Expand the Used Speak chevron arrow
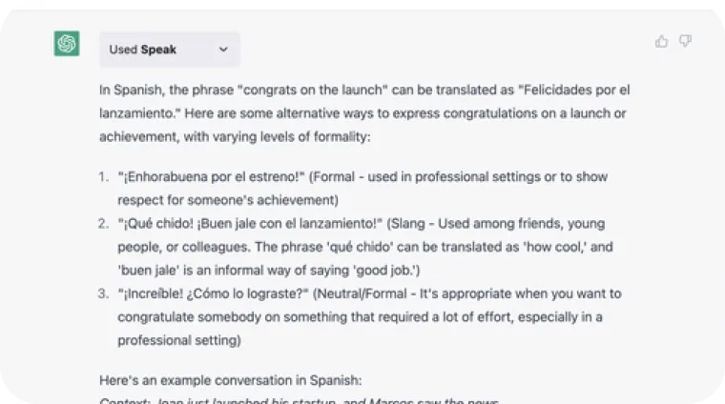 point(223,50)
